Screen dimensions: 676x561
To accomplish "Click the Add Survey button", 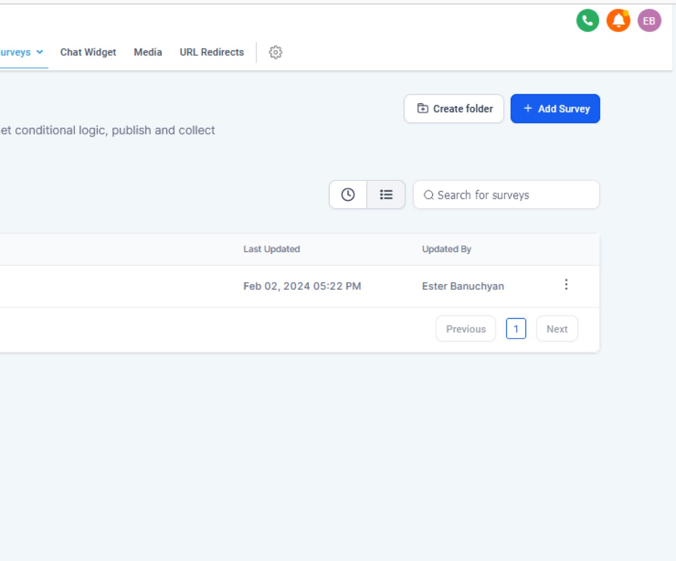I will pyautogui.click(x=555, y=109).
